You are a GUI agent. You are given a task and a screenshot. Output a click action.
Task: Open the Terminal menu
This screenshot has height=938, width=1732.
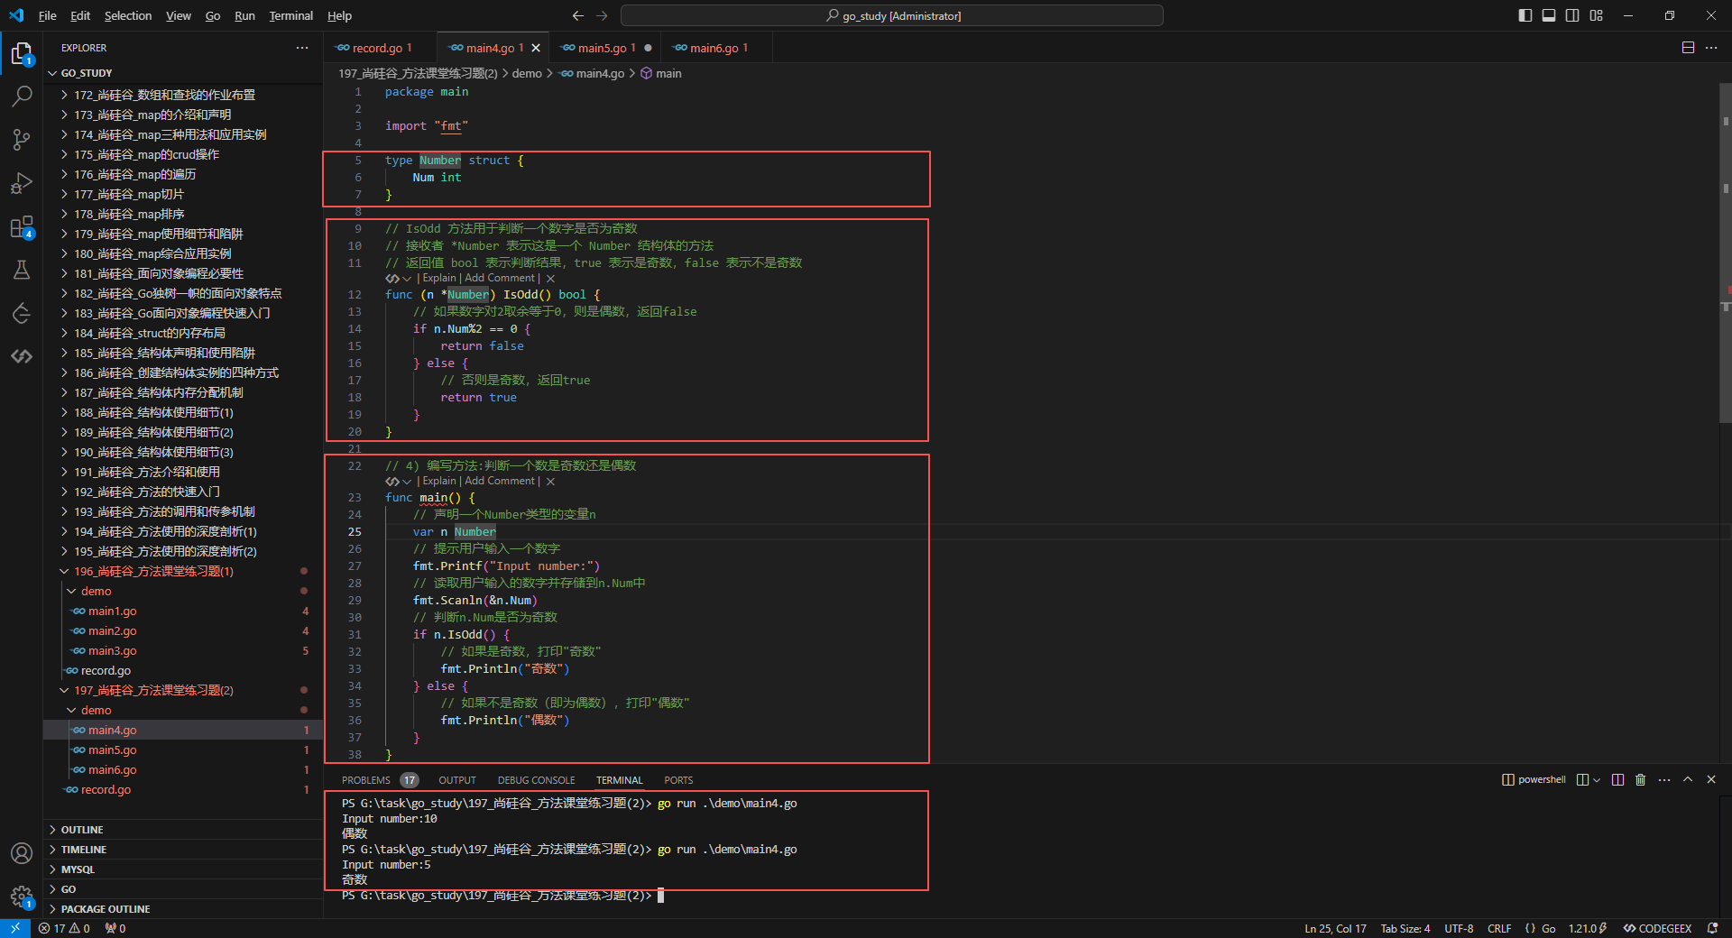[290, 15]
